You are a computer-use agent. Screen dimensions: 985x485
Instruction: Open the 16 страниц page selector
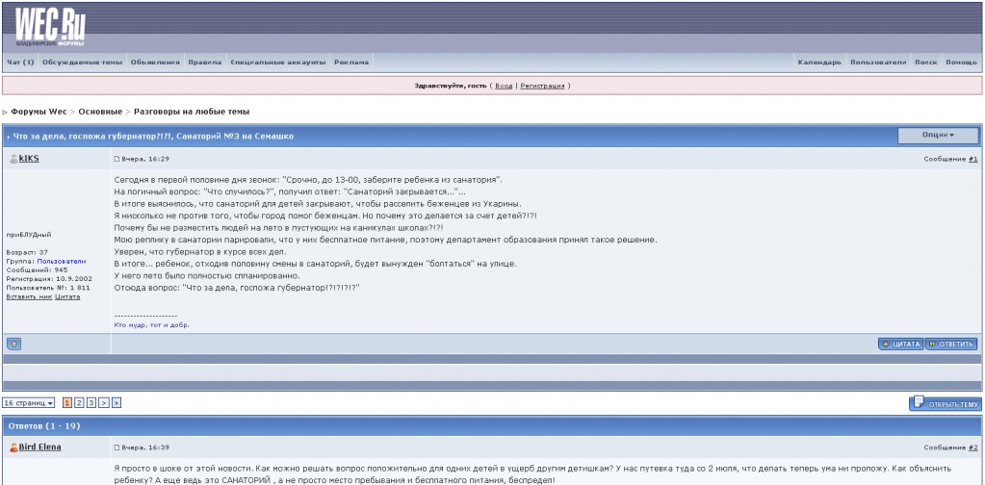click(28, 403)
